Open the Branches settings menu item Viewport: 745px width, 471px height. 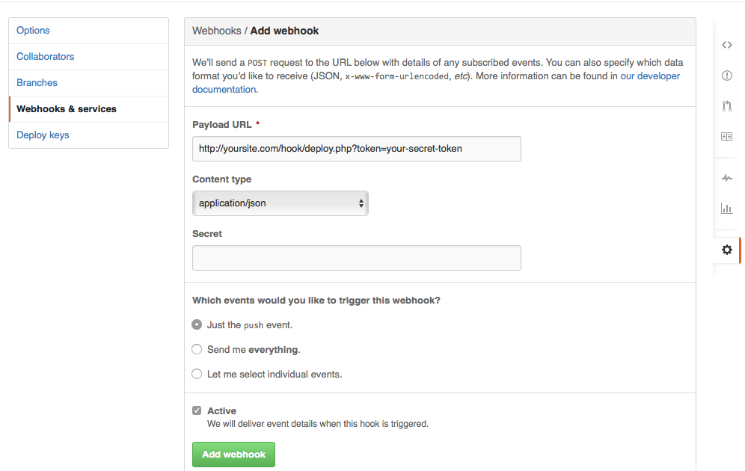tap(37, 83)
